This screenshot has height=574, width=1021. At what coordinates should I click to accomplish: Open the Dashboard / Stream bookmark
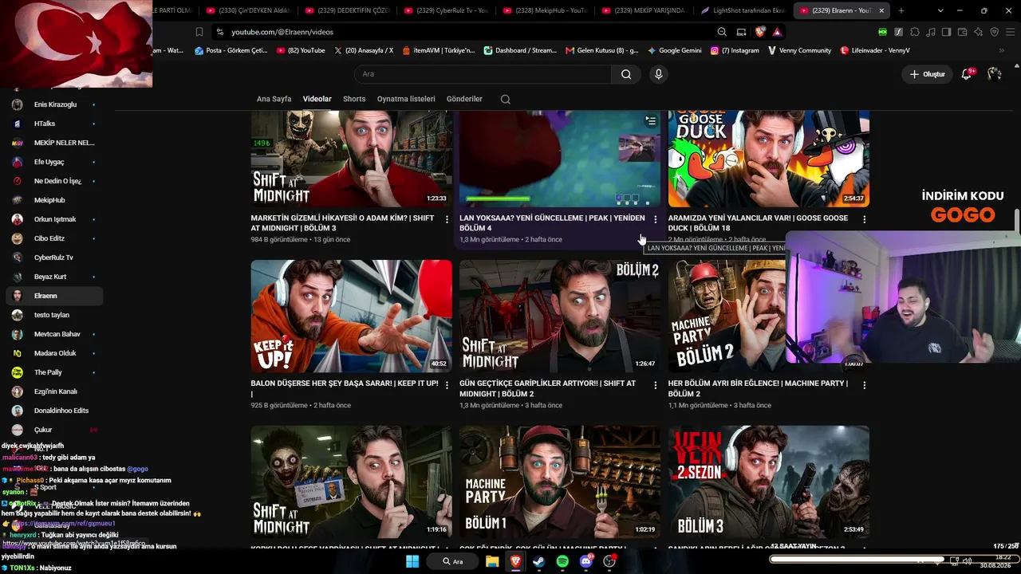pyautogui.click(x=520, y=50)
